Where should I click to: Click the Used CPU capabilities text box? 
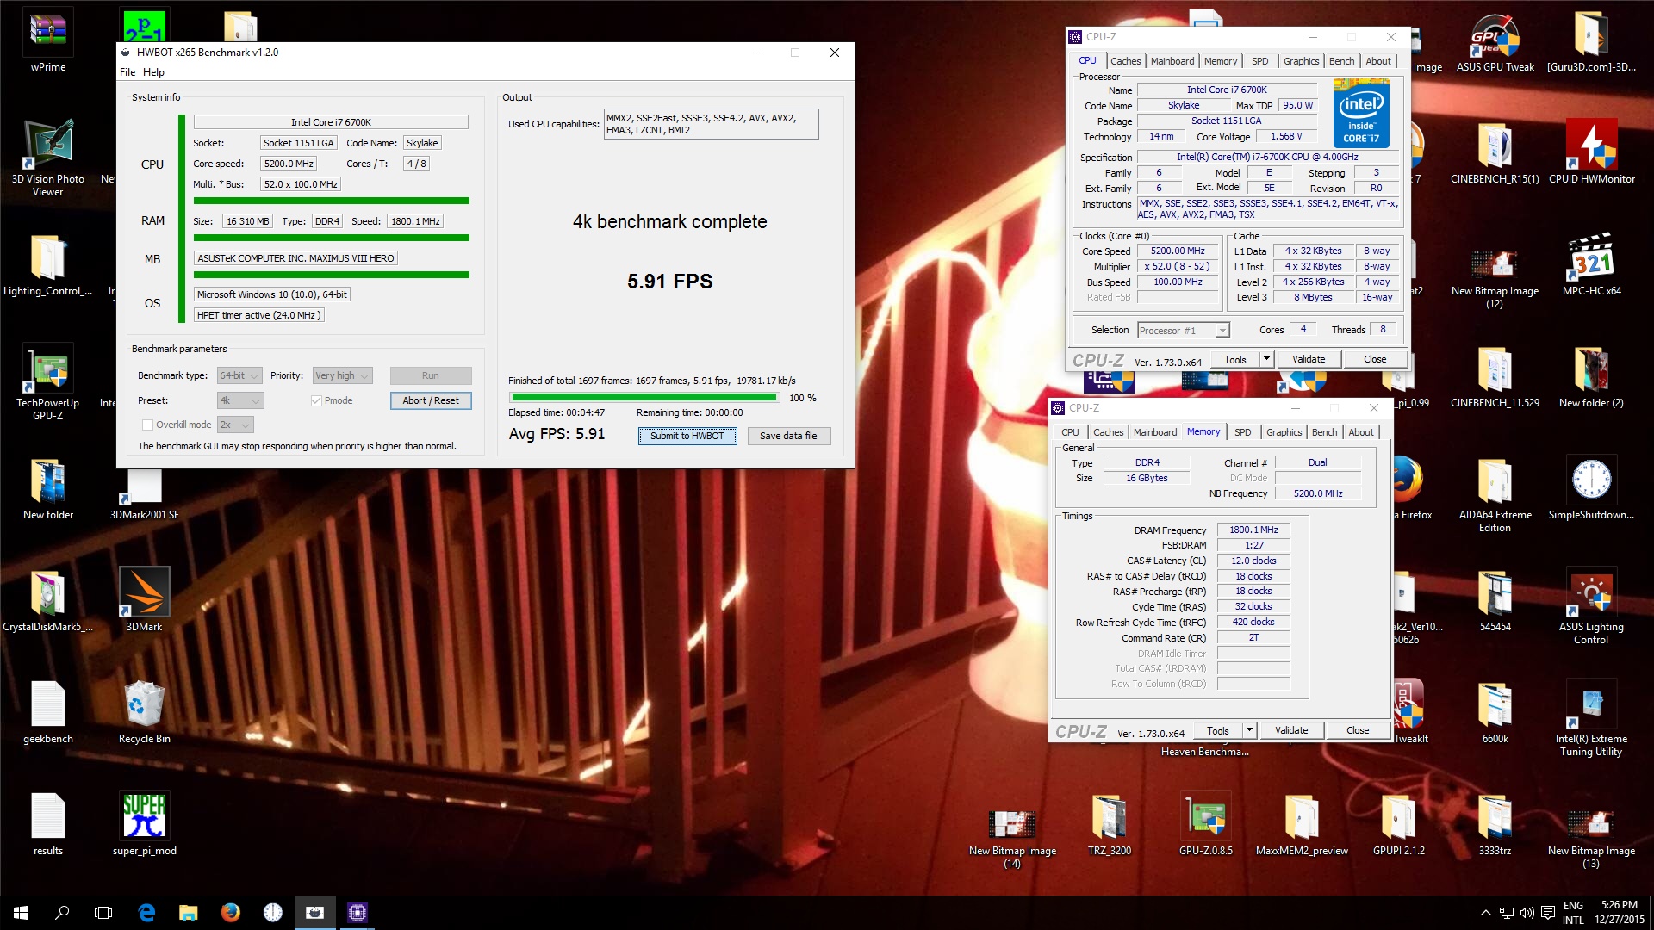[711, 124]
